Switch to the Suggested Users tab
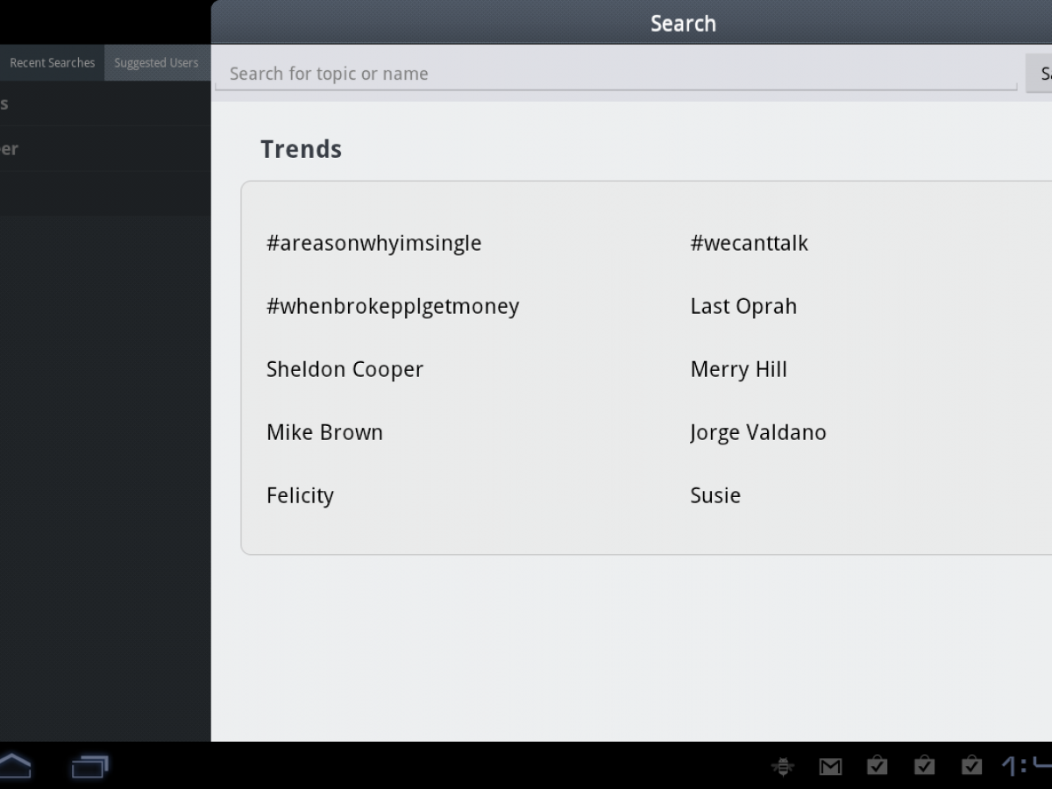Viewport: 1052px width, 789px height. point(156,63)
